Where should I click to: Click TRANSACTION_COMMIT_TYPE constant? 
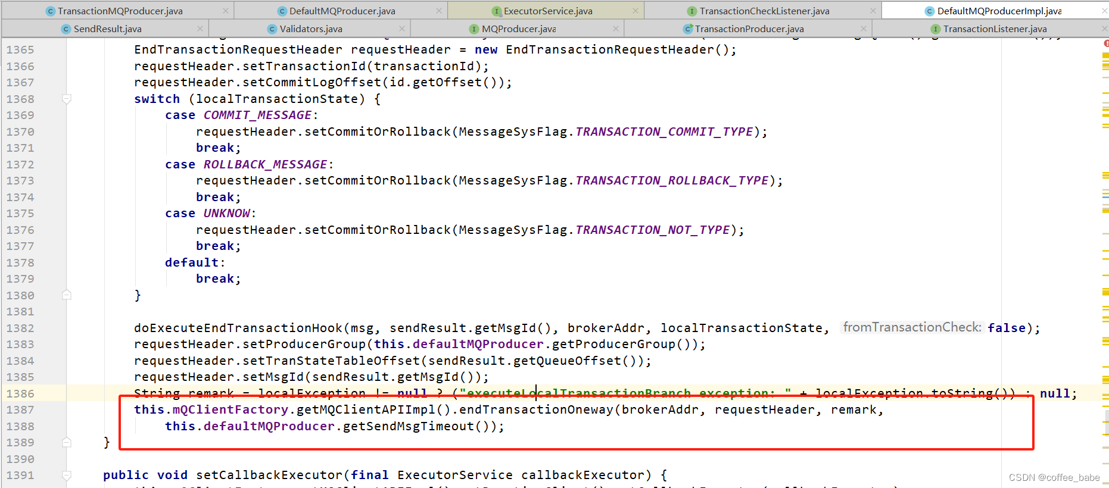tap(664, 132)
